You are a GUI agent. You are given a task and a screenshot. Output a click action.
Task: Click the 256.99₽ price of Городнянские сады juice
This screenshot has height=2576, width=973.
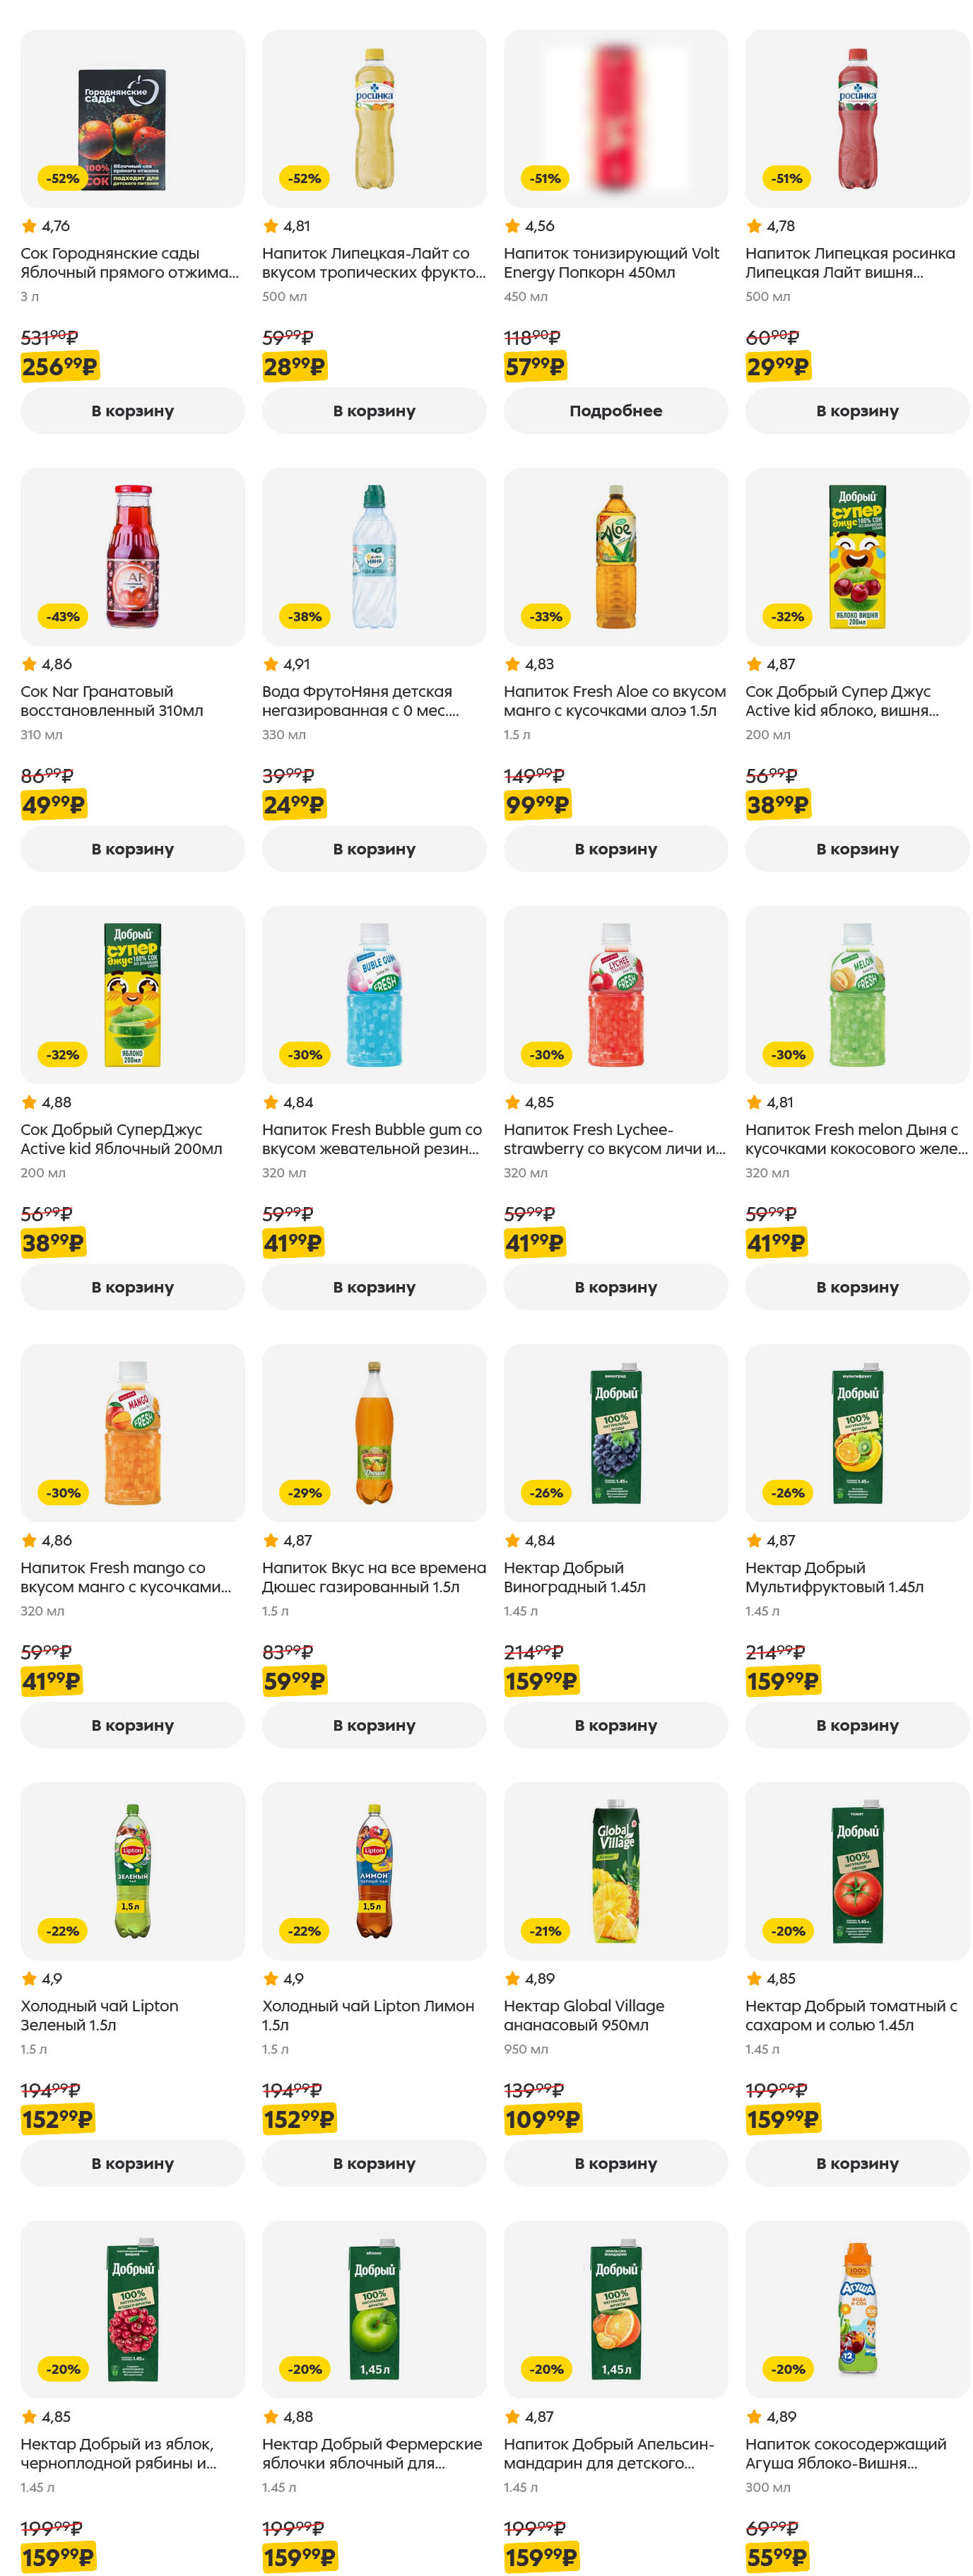[59, 367]
